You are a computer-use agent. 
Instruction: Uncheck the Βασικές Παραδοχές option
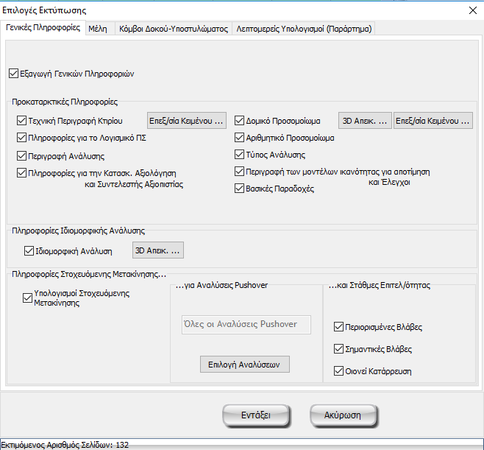click(240, 189)
